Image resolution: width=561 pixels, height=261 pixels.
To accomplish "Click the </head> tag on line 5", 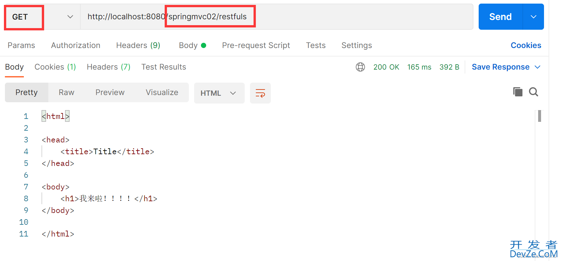I will (58, 163).
